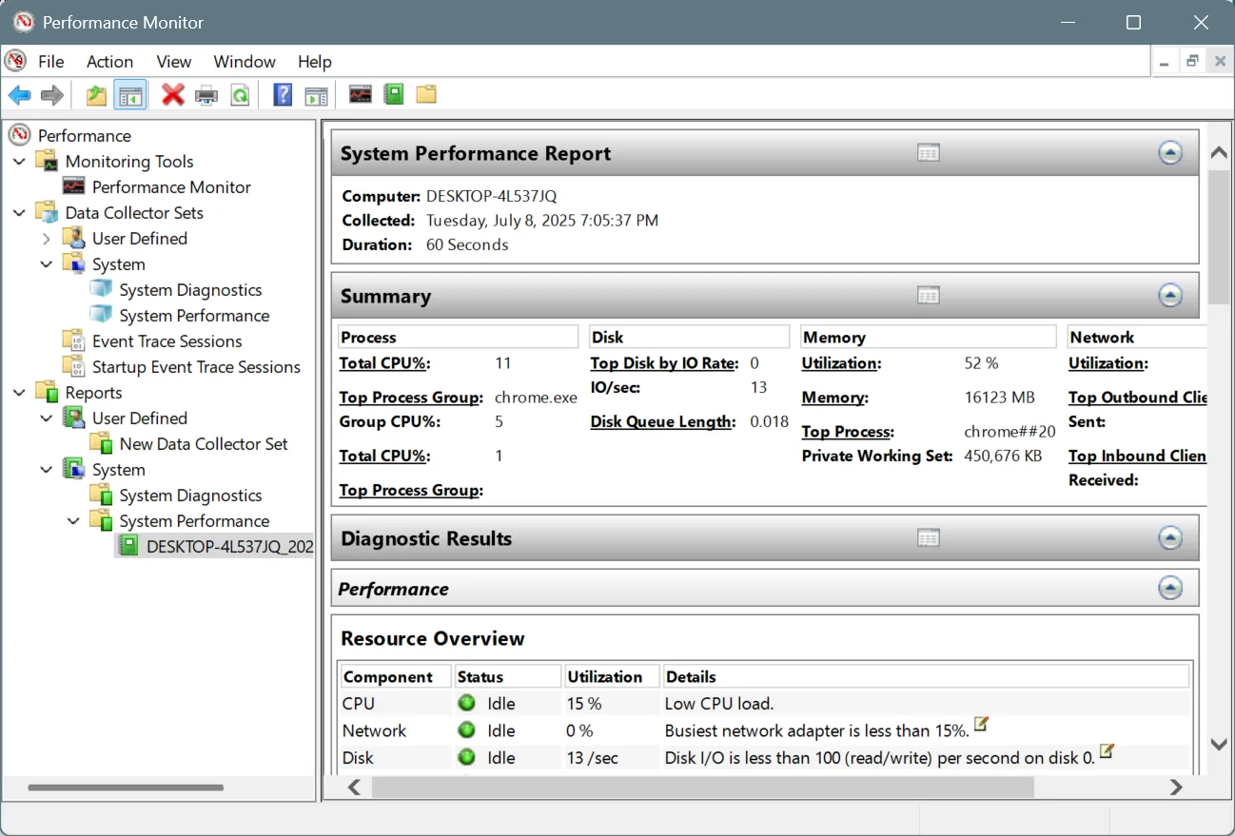This screenshot has height=836, width=1235.
Task: Click the inner MDI Restore button
Action: coord(1192,62)
